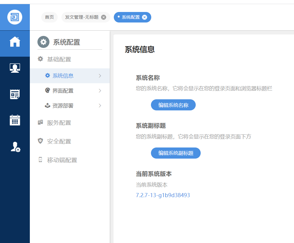Open the news document sidebar icon
This screenshot has width=294, height=243.
point(15,94)
